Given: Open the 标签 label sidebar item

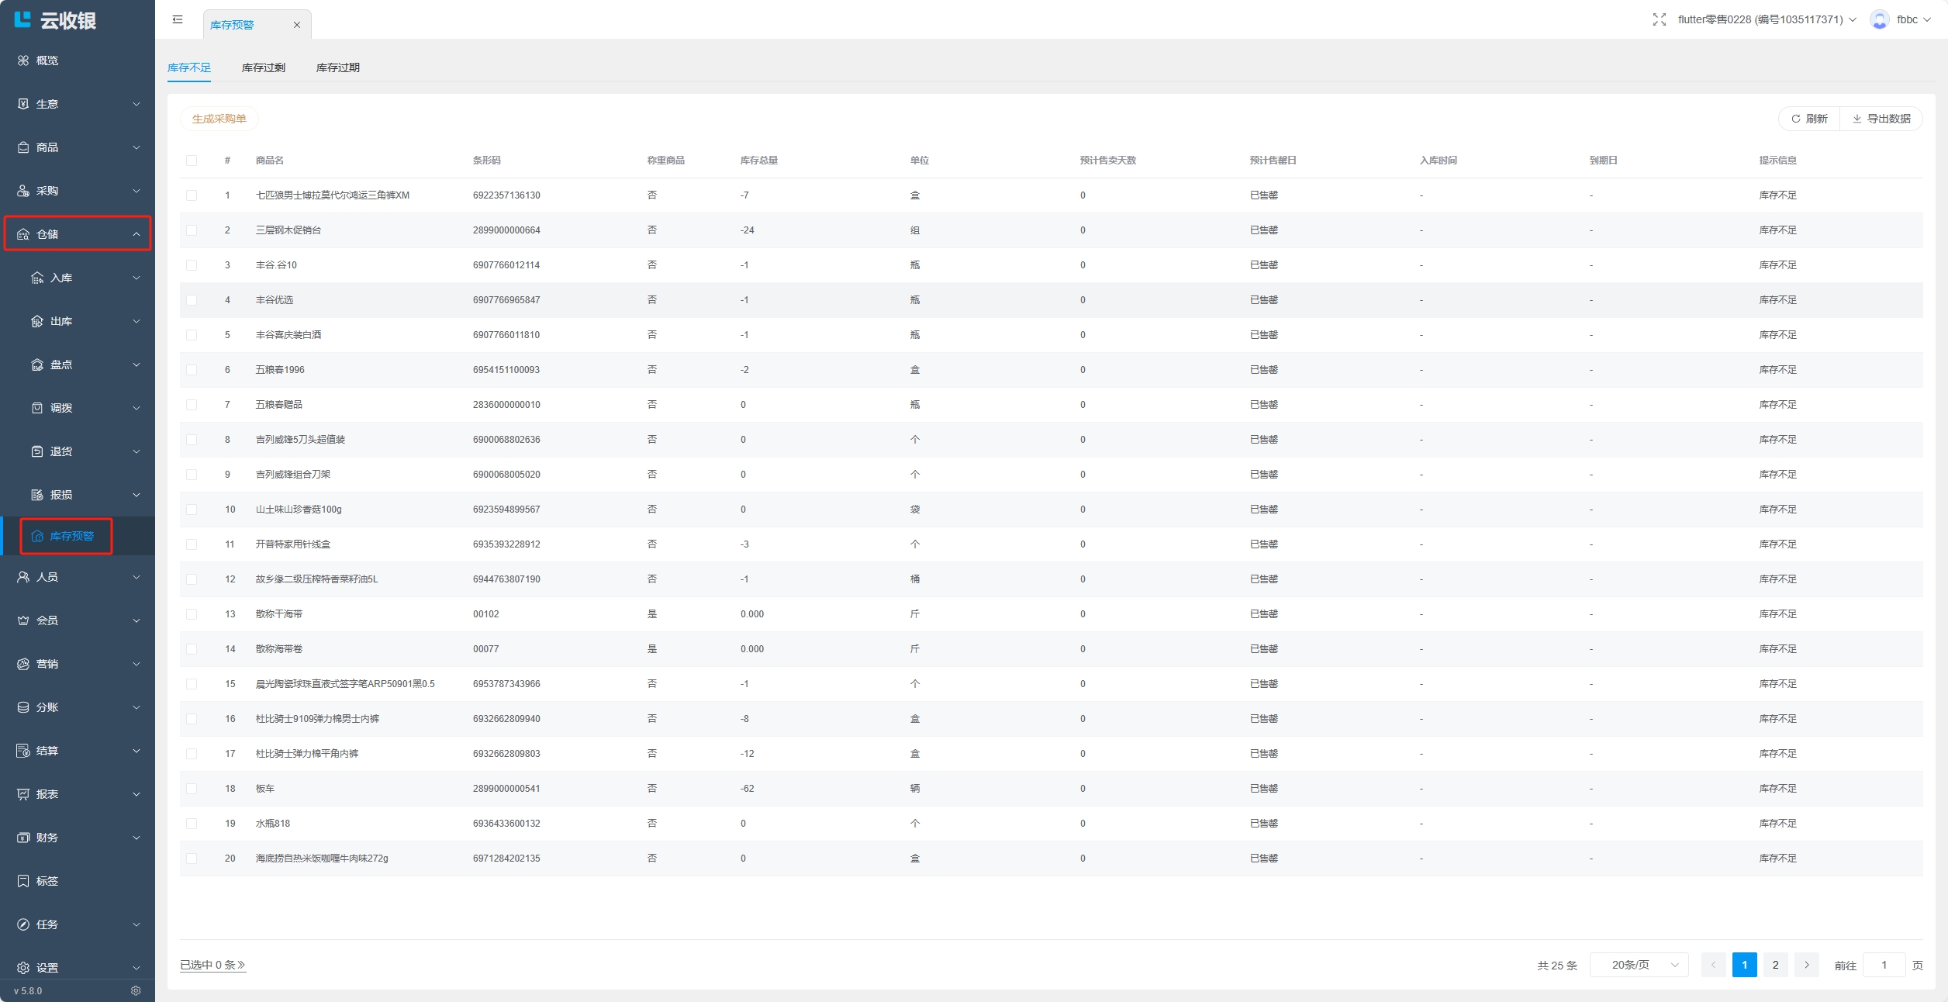Looking at the screenshot, I should [47, 881].
